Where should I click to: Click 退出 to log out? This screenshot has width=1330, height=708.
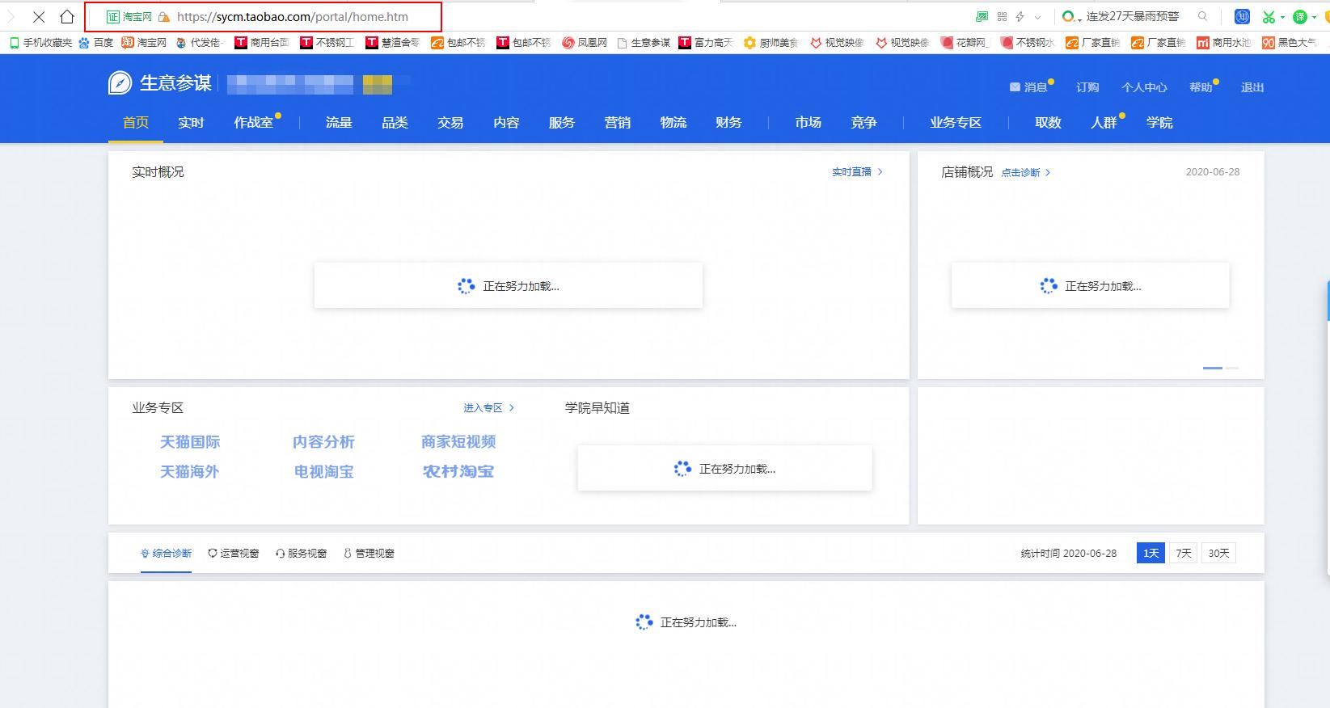click(x=1252, y=87)
